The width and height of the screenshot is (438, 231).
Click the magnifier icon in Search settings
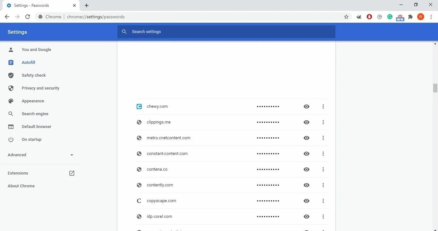click(124, 32)
